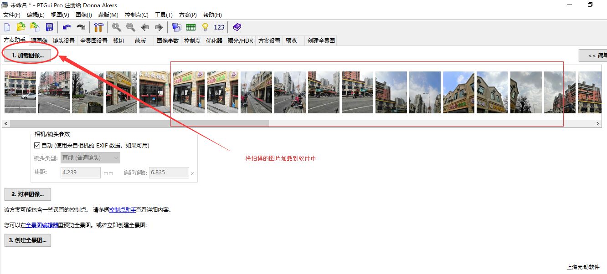Click the 焦距 input field
The width and height of the screenshot is (607, 274).
click(x=80, y=173)
